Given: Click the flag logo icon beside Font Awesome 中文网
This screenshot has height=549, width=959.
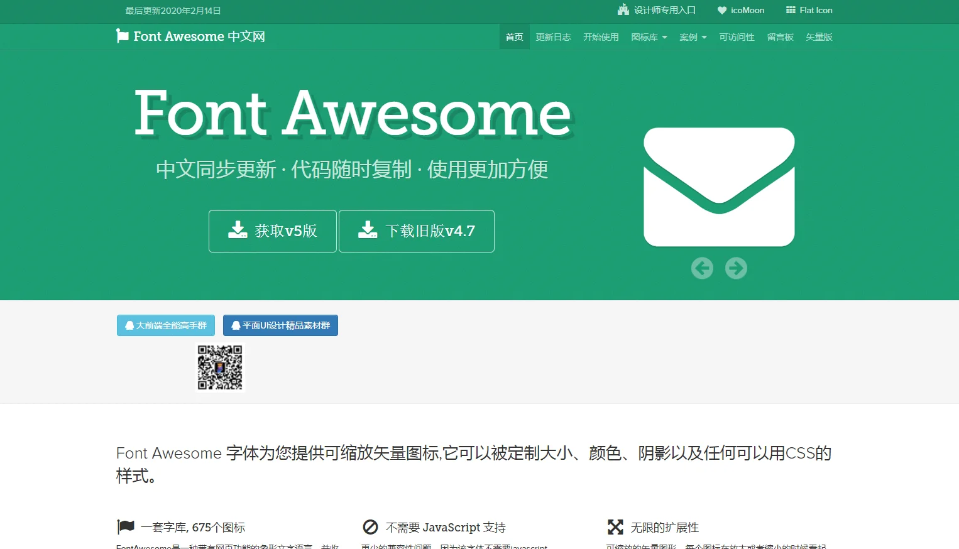Looking at the screenshot, I should (x=122, y=36).
